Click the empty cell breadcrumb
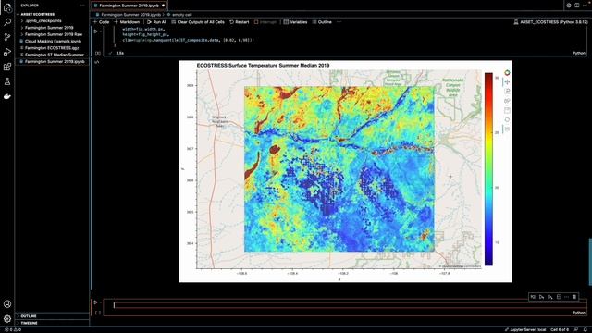 [x=182, y=15]
